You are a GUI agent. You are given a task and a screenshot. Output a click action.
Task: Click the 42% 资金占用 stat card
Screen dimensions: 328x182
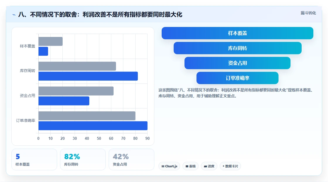click(x=131, y=159)
